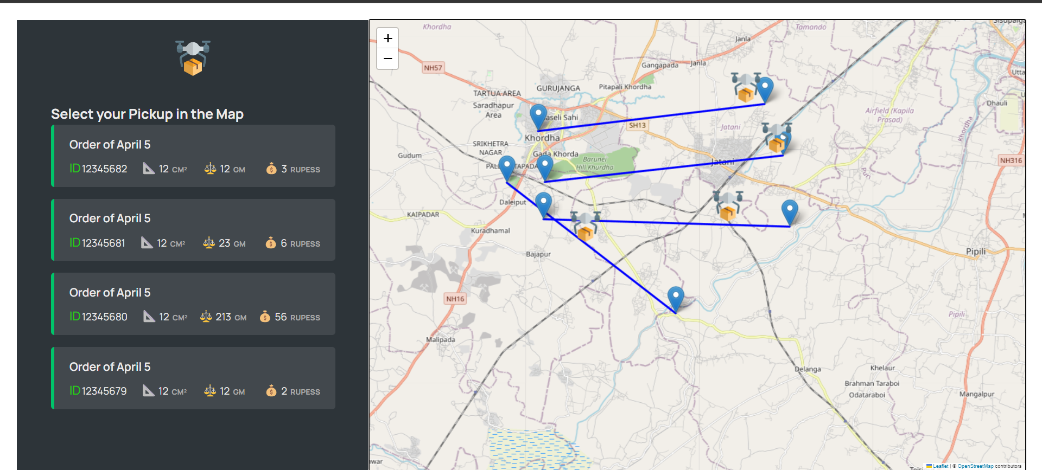
Task: Select the drone icon just south of Jatani
Action: pos(728,205)
